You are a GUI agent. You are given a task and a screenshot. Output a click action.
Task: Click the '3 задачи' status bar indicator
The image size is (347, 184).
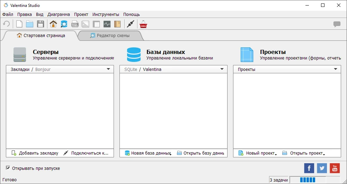click(x=278, y=180)
